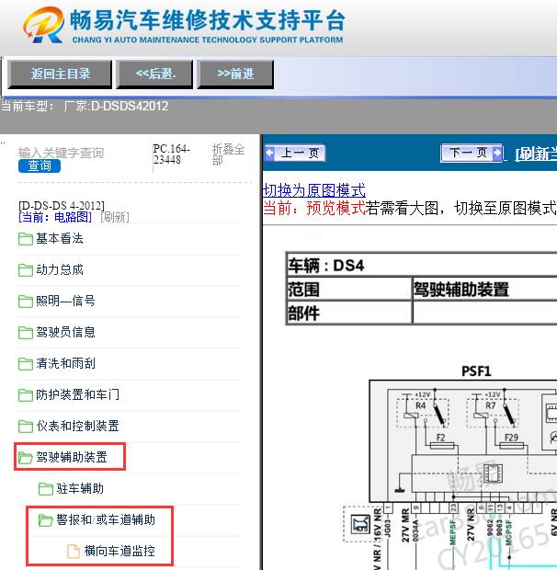
Task: Open the 防护装置和车门 folder icon
Action: point(26,394)
